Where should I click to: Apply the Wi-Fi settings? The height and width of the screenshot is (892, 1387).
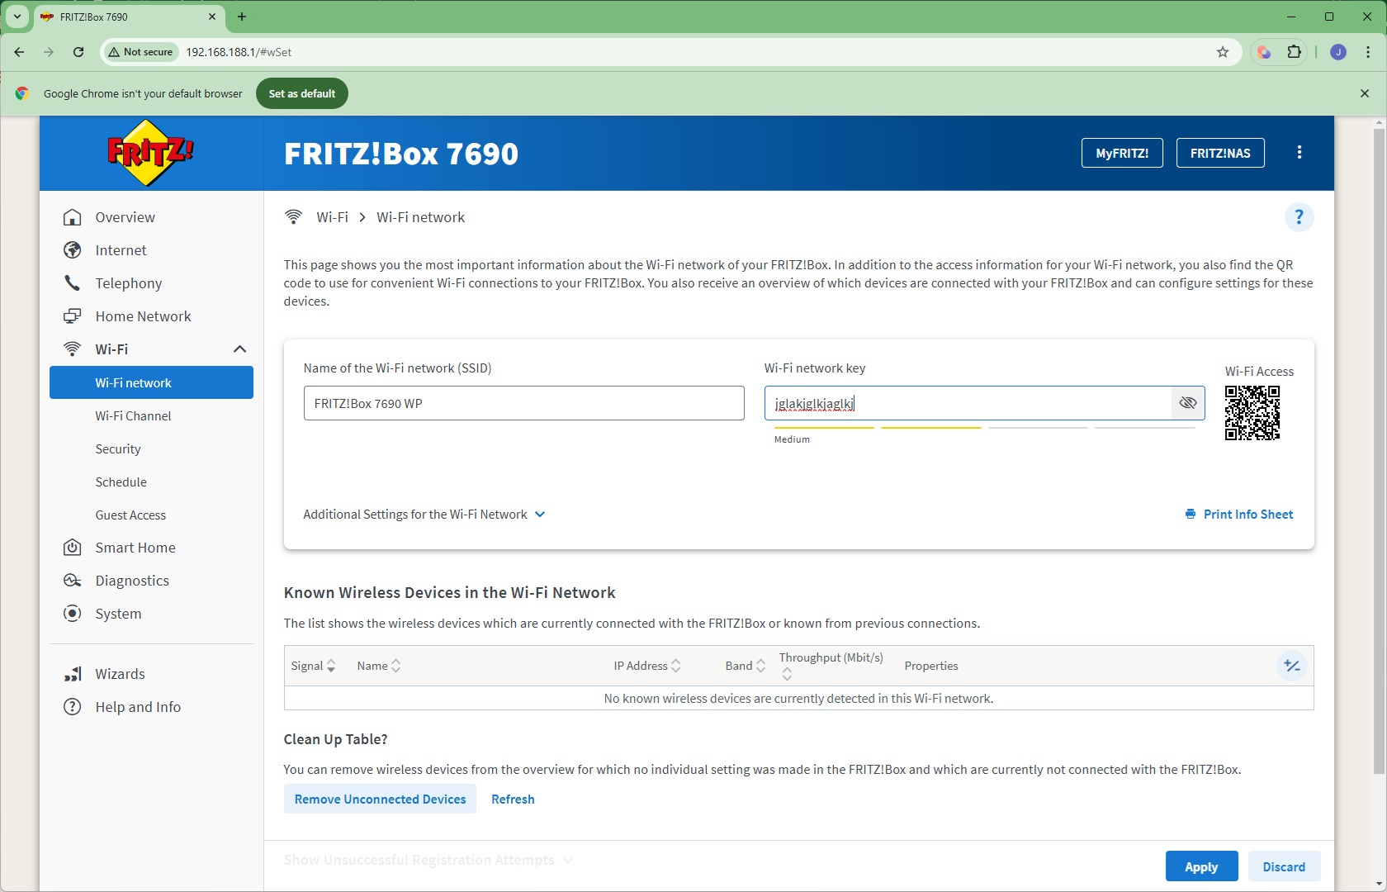coord(1201,866)
